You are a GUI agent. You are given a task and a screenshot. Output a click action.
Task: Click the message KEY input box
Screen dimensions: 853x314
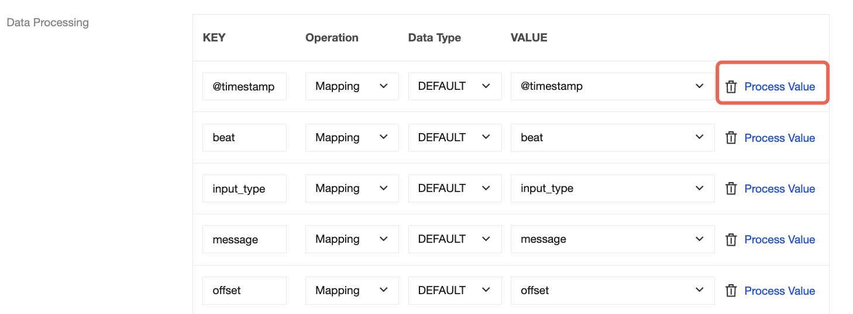[244, 239]
